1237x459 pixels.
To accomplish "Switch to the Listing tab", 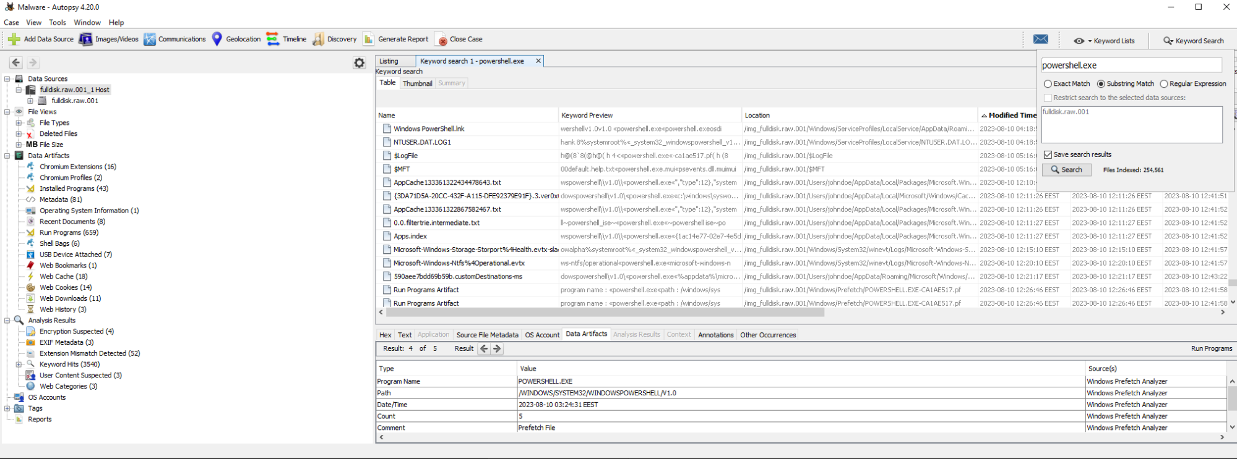I will [389, 61].
